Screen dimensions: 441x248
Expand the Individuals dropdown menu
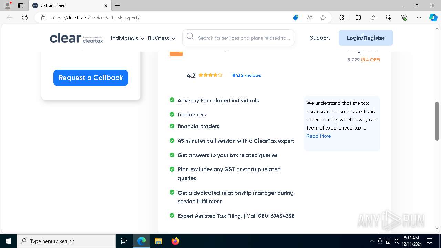click(x=127, y=38)
